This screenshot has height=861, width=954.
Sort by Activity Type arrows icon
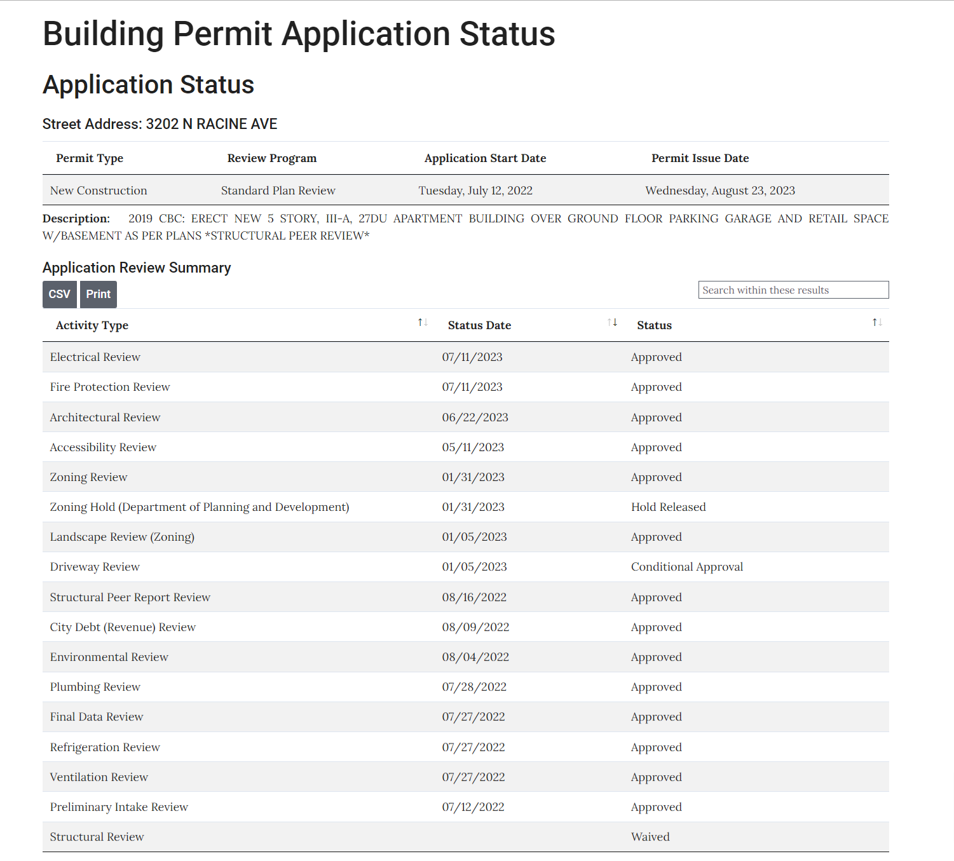click(x=423, y=323)
